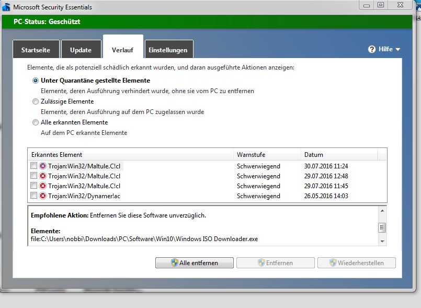
Task: Minimize the Security Essentials window
Action: coord(367,5)
